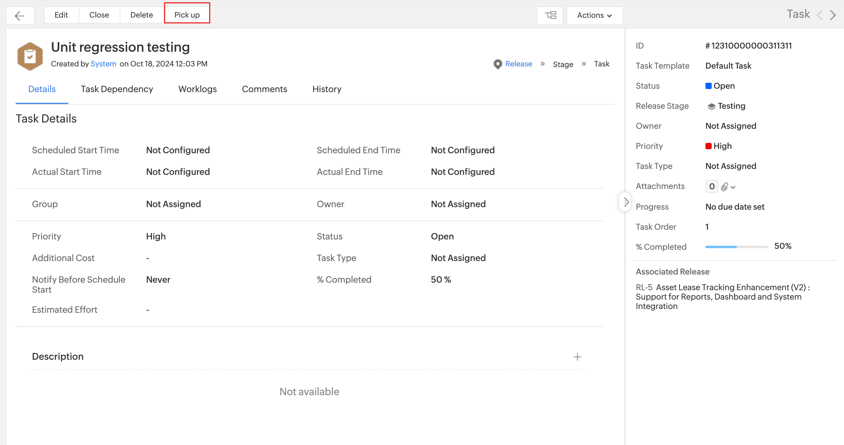The width and height of the screenshot is (844, 445).
Task: Click the back arrow icon
Action: (x=20, y=15)
